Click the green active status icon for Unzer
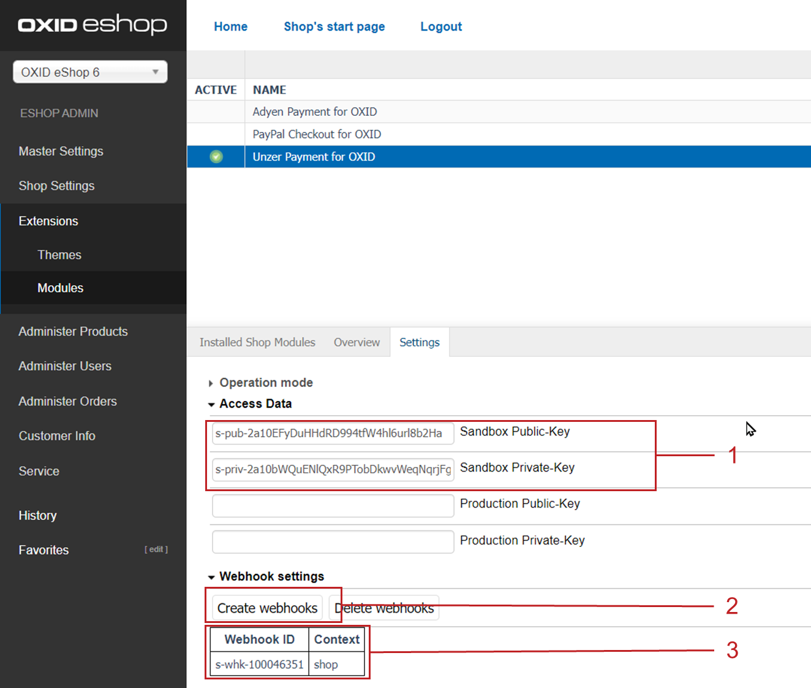Viewport: 811px width, 688px height. (x=216, y=157)
